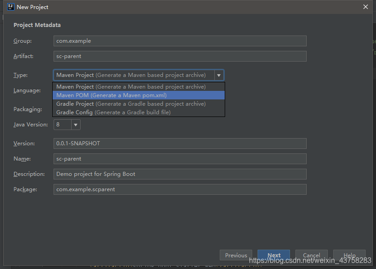Click the Description field Demo project for Spring Boot
The image size is (376, 269).
tap(180, 174)
